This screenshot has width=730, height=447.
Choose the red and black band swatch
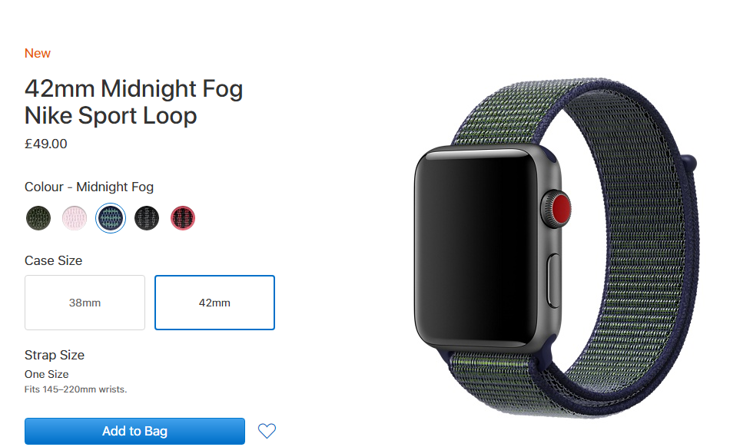183,217
